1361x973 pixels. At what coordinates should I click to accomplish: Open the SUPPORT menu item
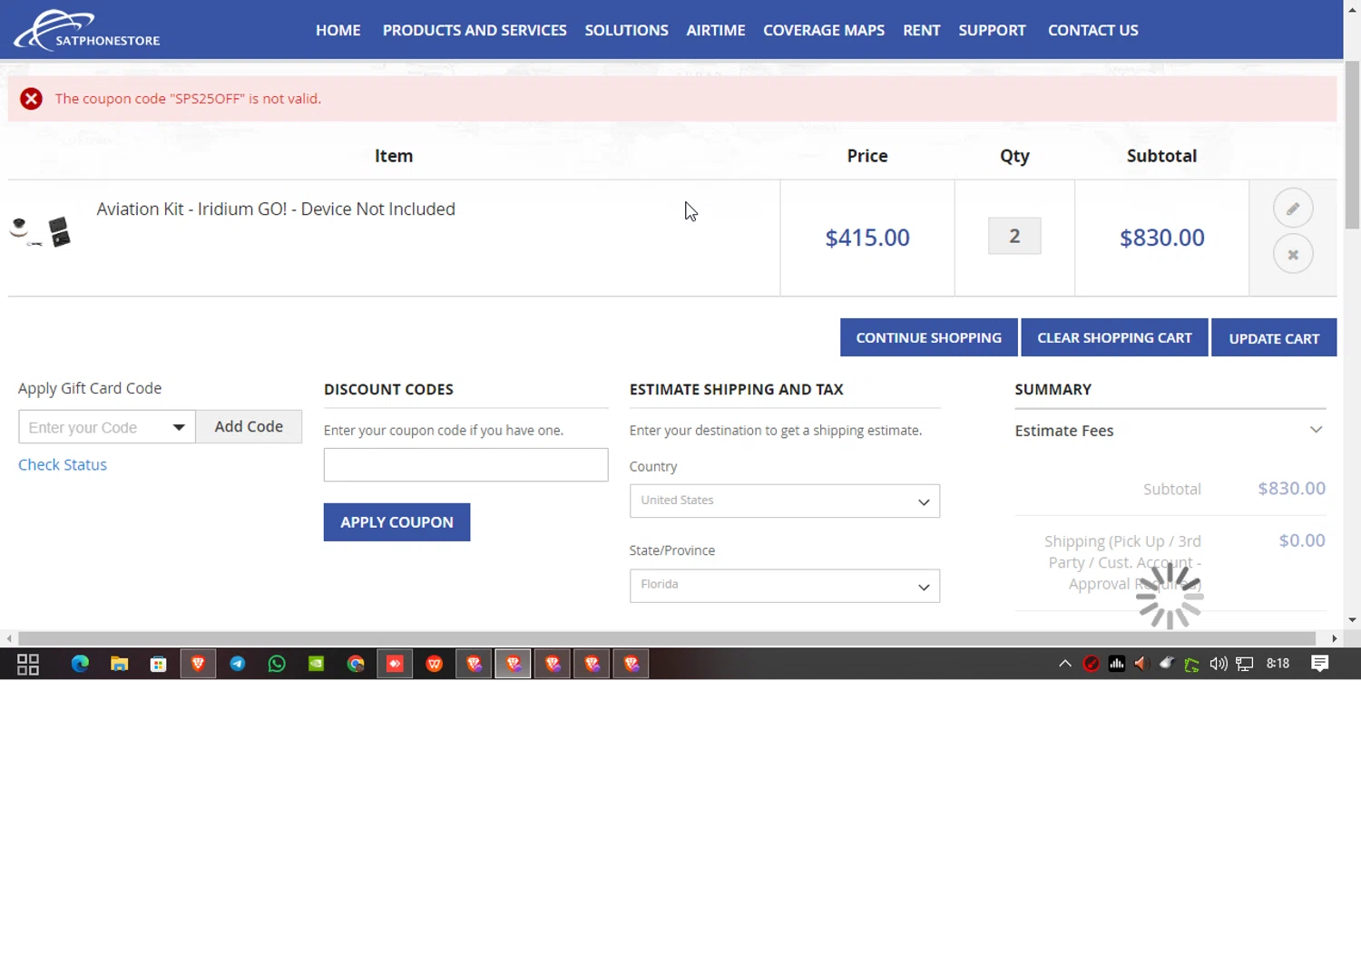993,30
